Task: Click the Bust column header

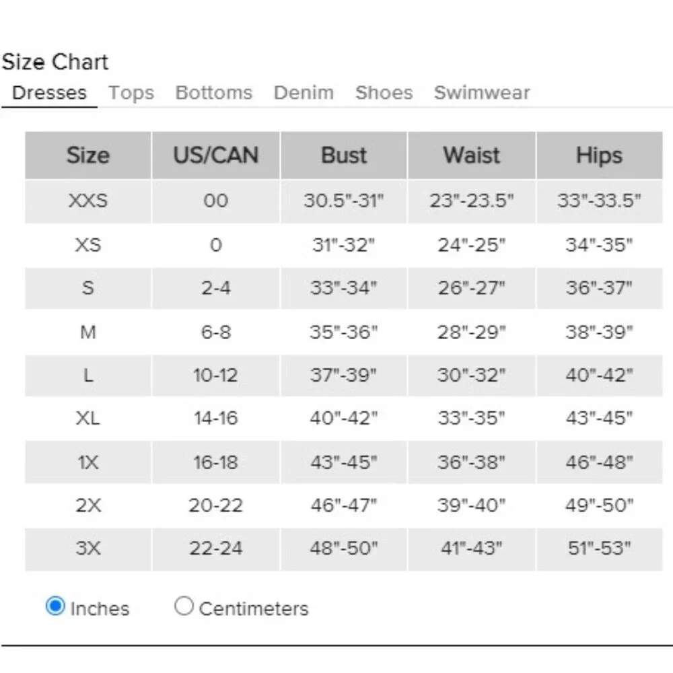Action: point(344,155)
